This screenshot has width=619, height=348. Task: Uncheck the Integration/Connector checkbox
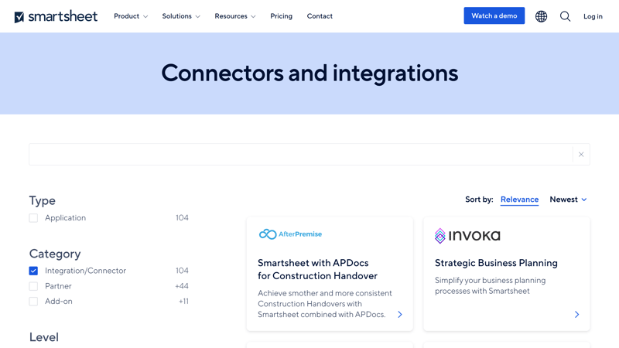click(x=33, y=271)
